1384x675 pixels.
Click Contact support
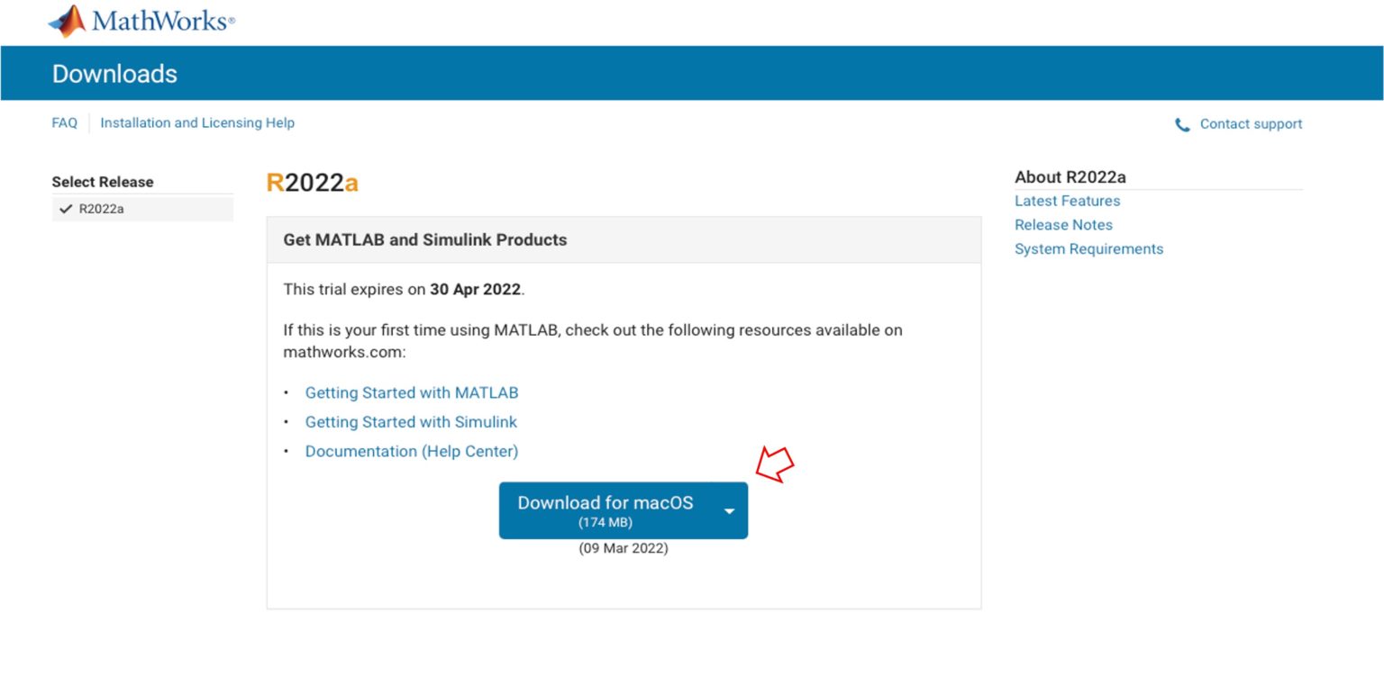tap(1252, 123)
